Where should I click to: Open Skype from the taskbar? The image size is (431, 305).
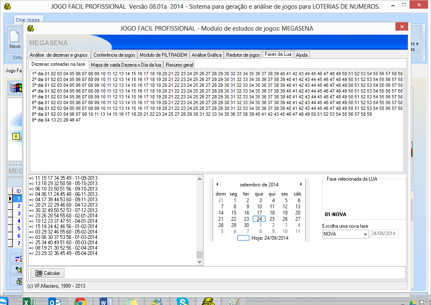(x=183, y=301)
